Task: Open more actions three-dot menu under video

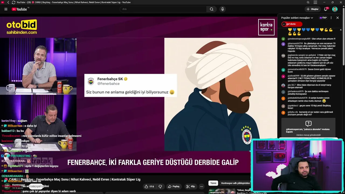Action: click(201, 186)
